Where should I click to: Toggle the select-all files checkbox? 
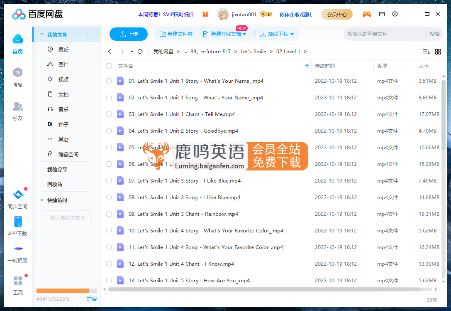coord(109,66)
